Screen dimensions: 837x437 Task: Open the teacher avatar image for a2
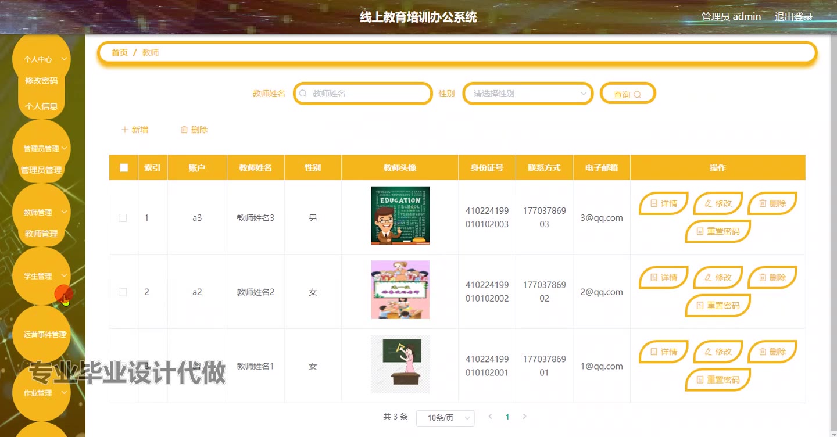[400, 290]
